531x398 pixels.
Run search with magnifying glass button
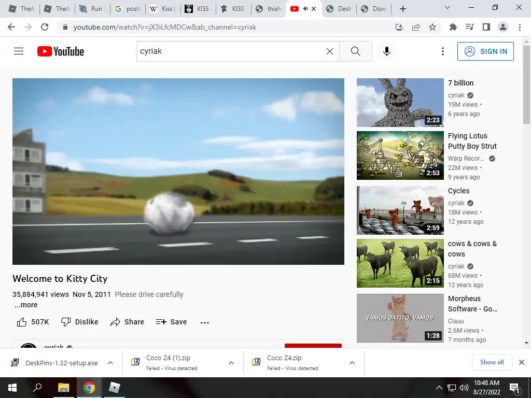(356, 51)
